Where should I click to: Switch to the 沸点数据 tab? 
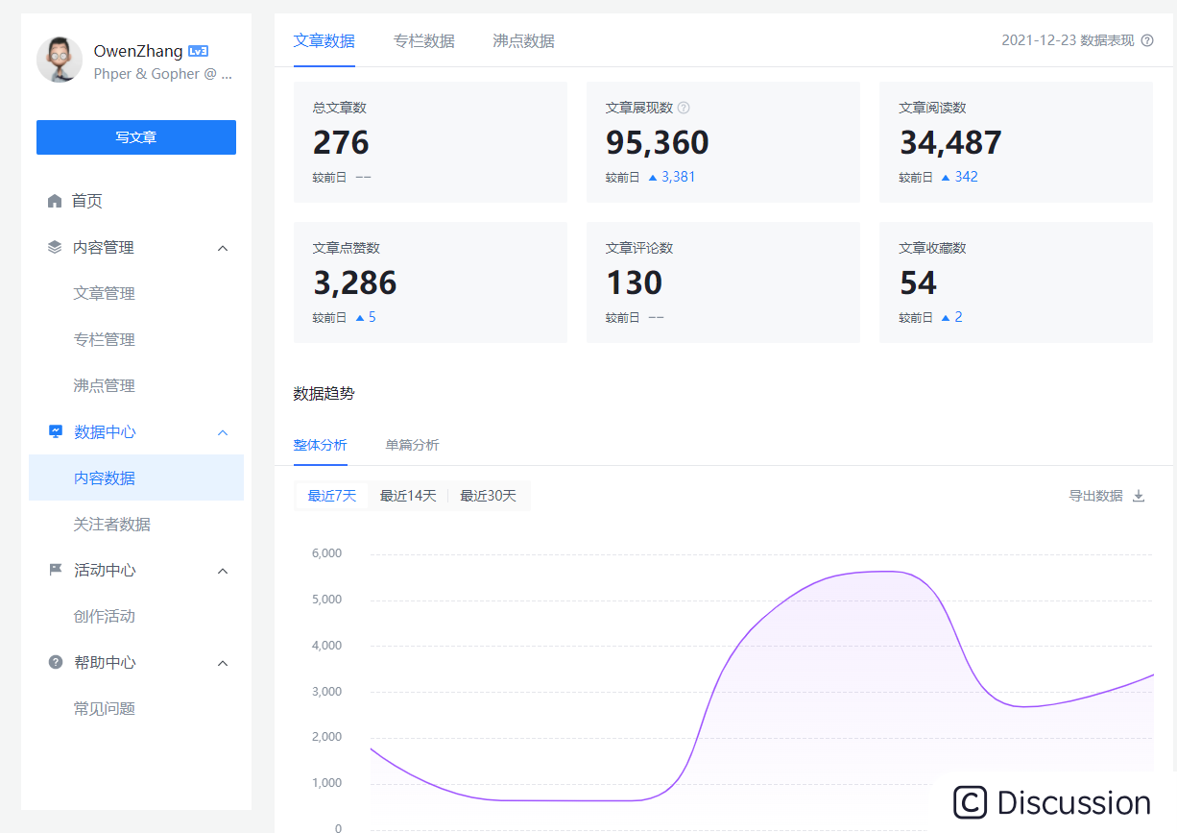(524, 40)
